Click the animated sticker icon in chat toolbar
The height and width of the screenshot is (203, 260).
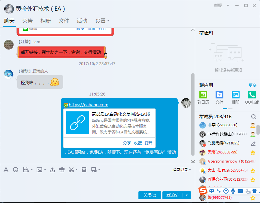(26, 170)
